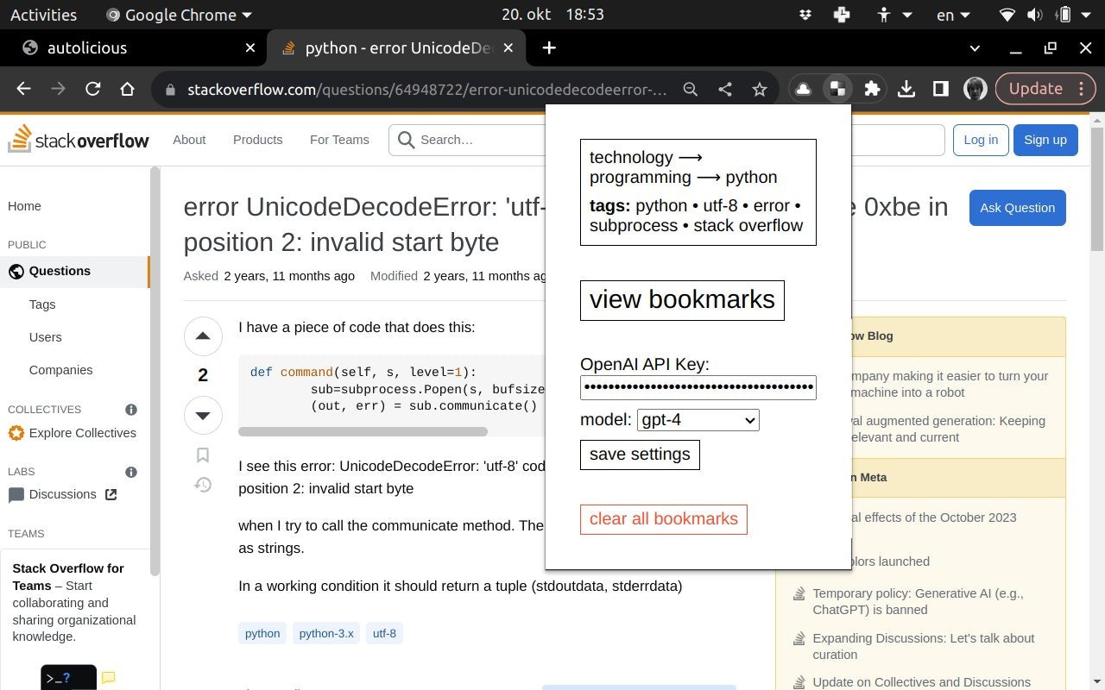This screenshot has width=1105, height=690.
Task: Share this page via share icon
Action: pyautogui.click(x=725, y=89)
